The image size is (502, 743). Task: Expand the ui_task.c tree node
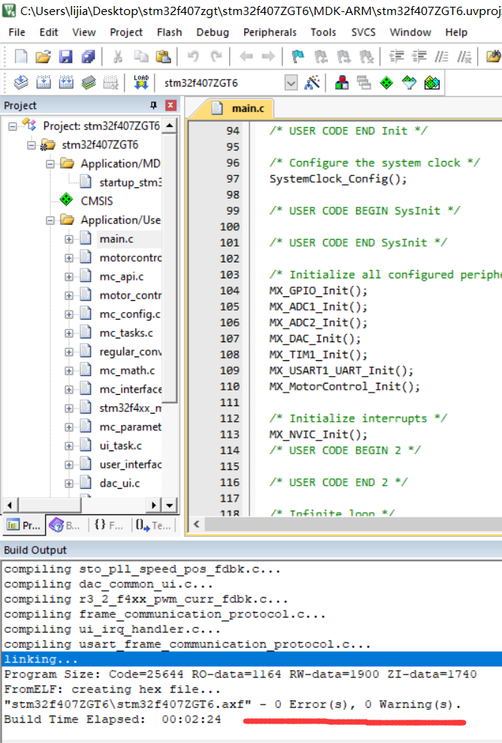(x=69, y=446)
